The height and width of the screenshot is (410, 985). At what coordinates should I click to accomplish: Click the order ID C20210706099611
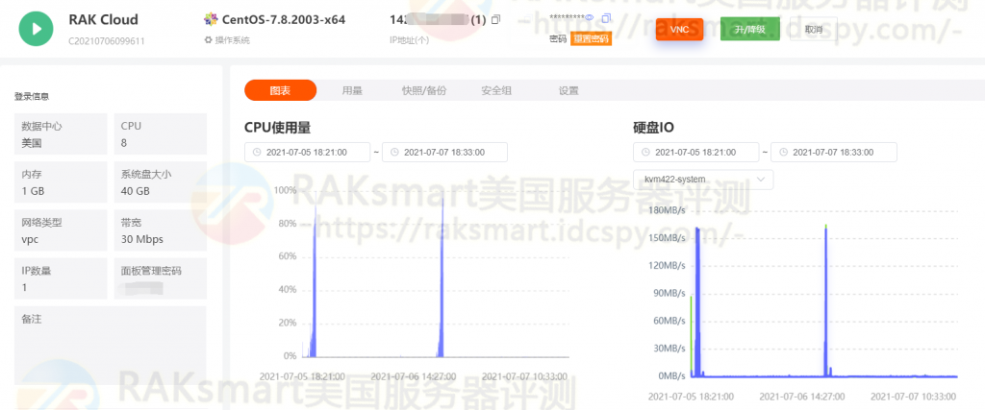click(106, 40)
